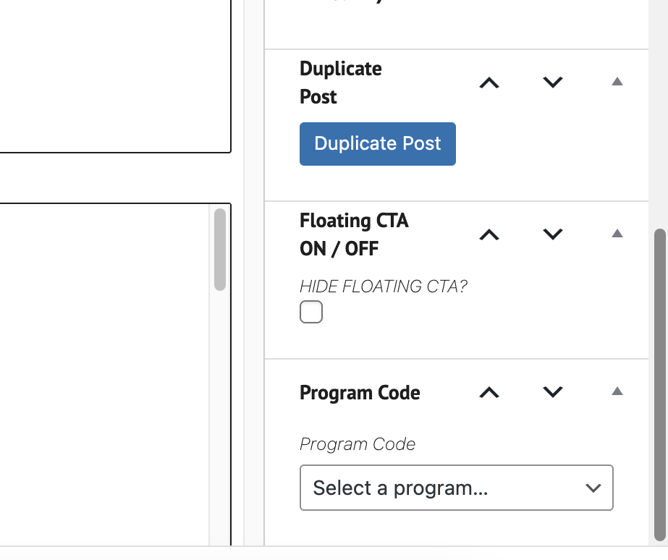
Task: Click the inner text box scrollbar thumb
Action: [x=220, y=250]
